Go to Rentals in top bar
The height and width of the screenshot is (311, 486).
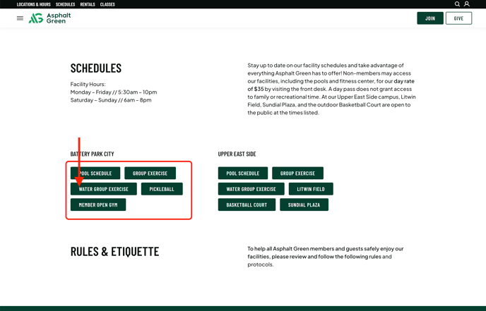(88, 4)
